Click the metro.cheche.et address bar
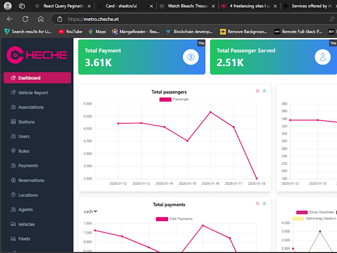 coord(193,19)
